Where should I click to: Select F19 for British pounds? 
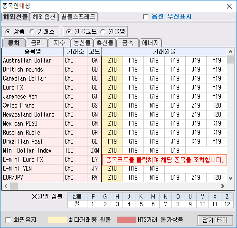click(x=133, y=70)
